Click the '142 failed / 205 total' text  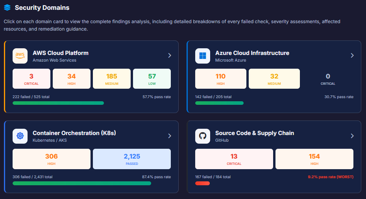point(213,97)
